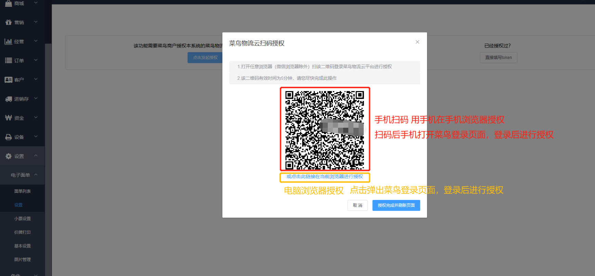Screen dimensions: 595x276
Task: Click 授权完成并刷新页面 button
Action: tap(396, 205)
